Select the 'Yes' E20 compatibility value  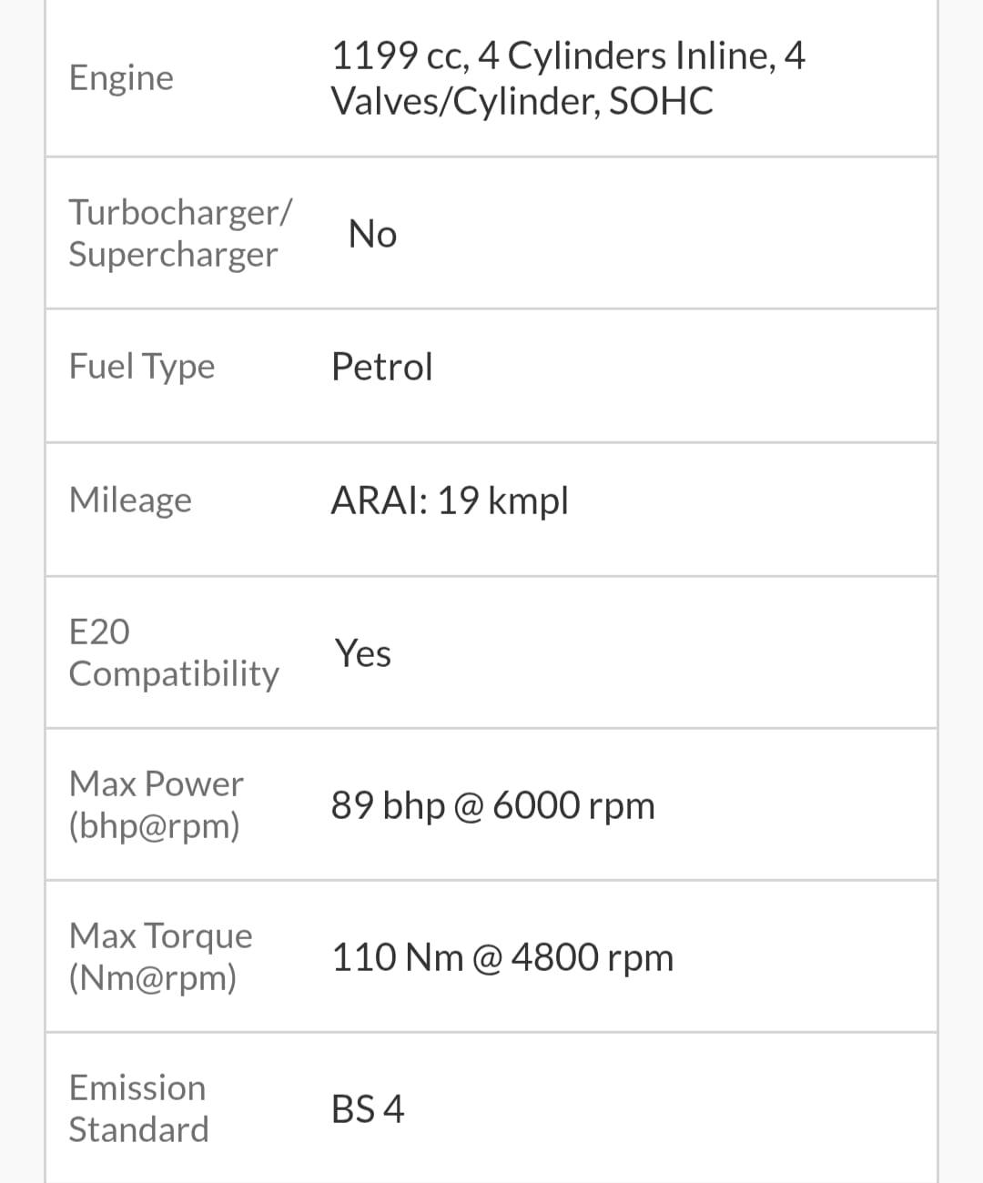pos(362,653)
